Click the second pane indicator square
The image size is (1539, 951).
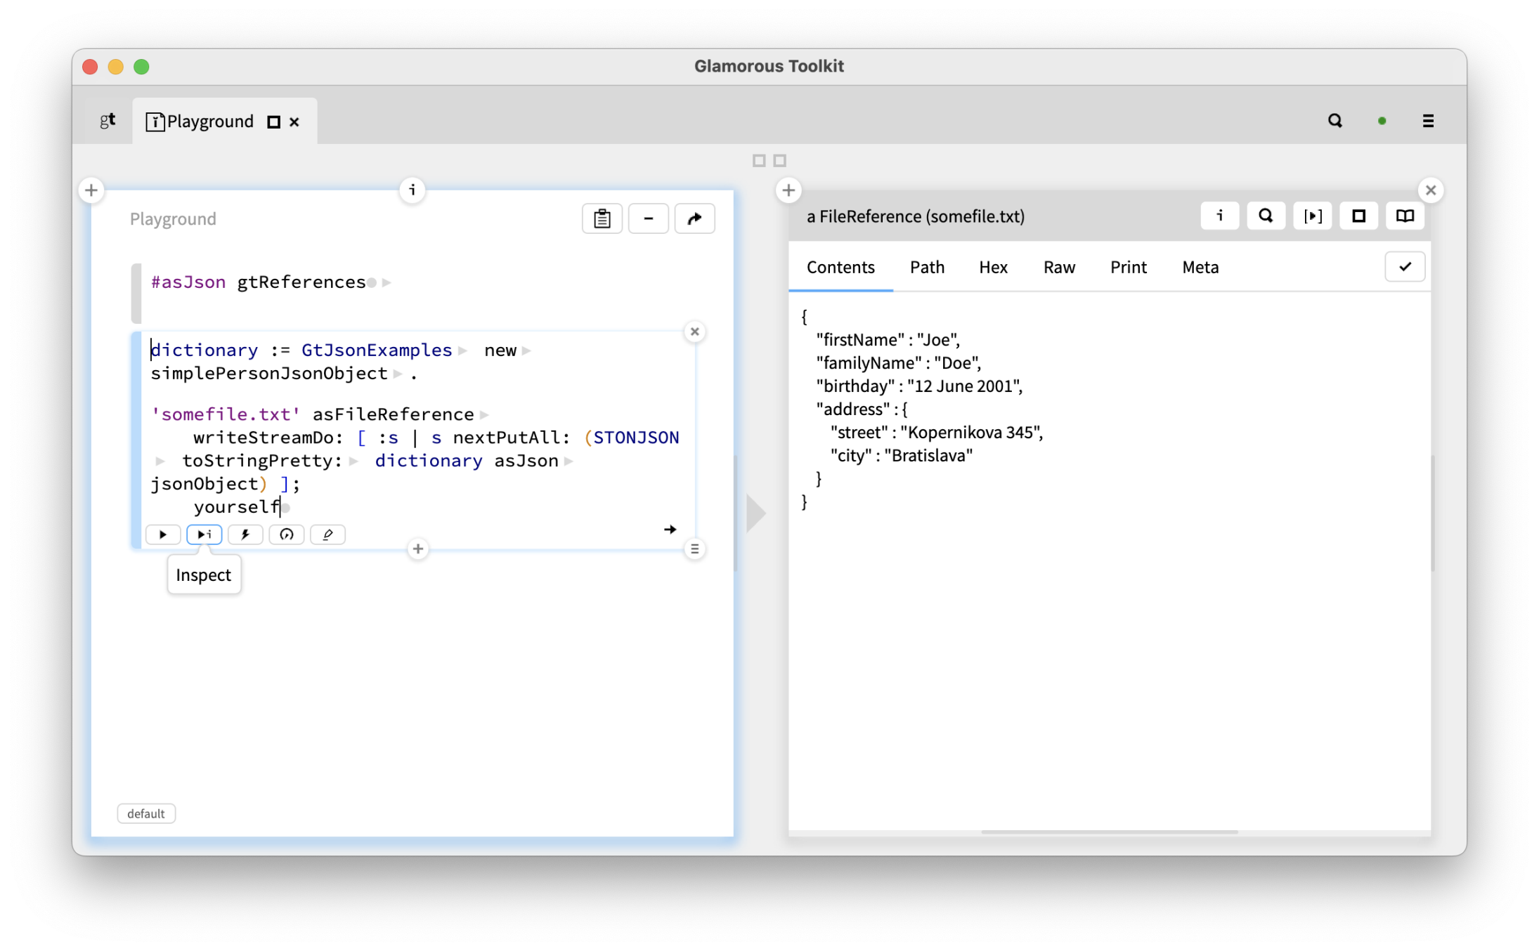(780, 161)
